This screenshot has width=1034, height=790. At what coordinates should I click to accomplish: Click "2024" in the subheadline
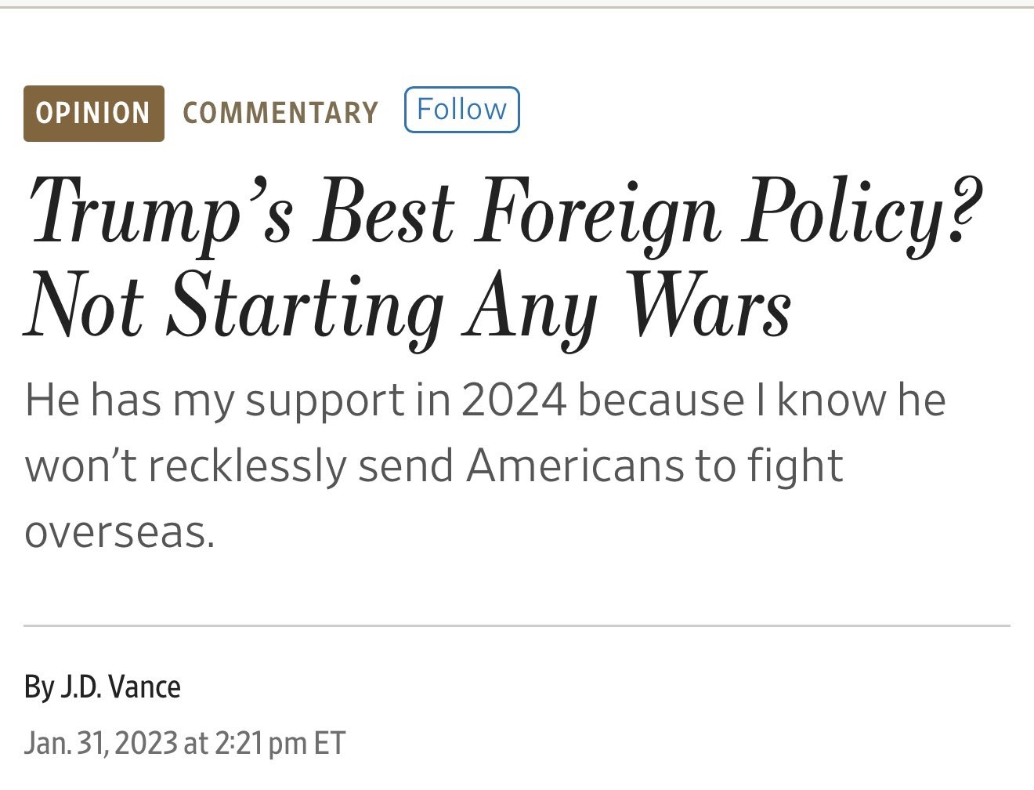point(513,400)
